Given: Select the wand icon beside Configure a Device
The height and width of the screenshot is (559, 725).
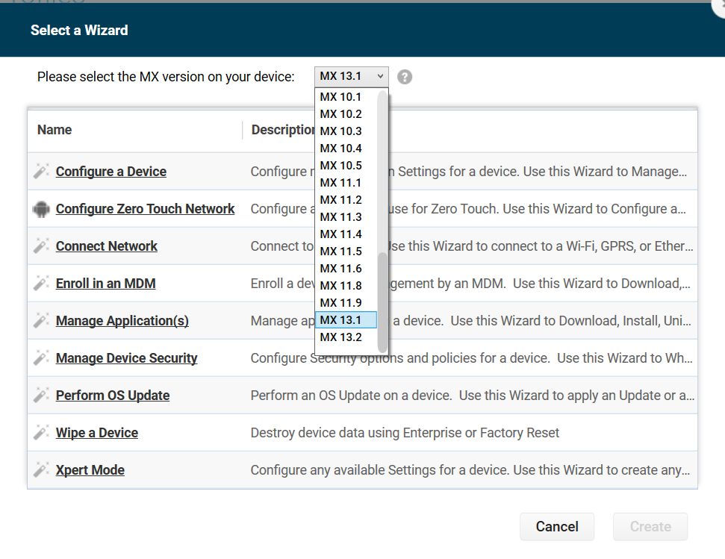Looking at the screenshot, I should point(41,171).
